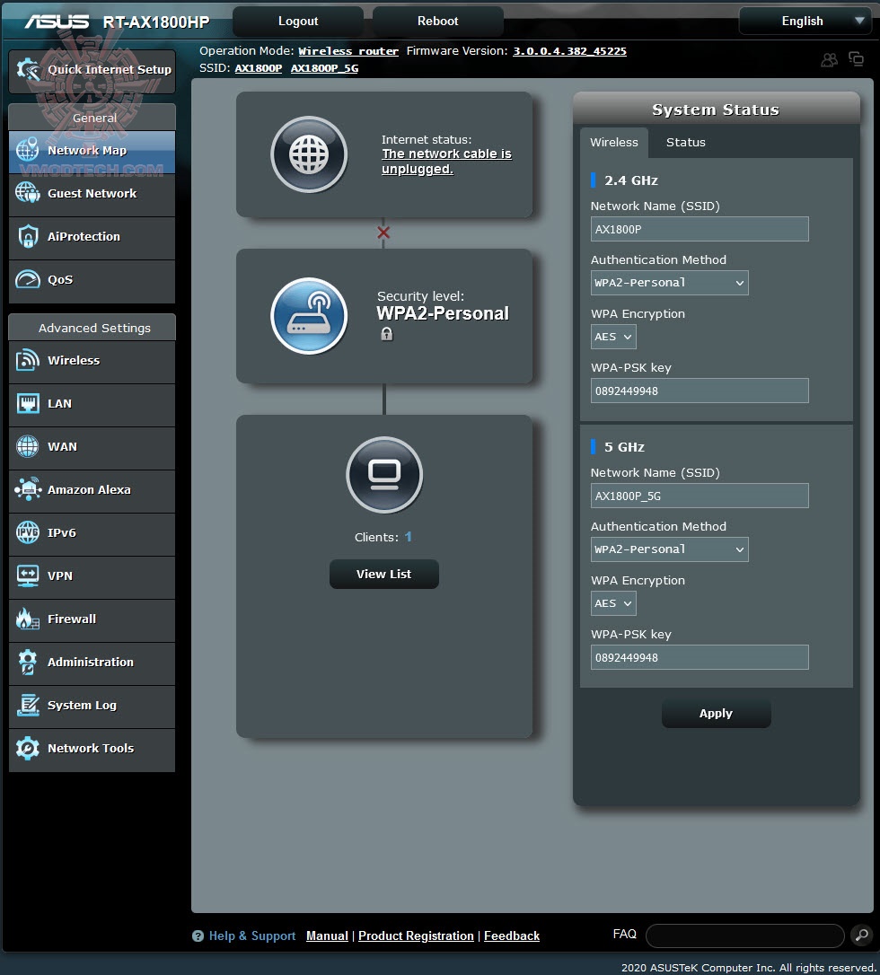Click the Amazon Alexa icon

[x=27, y=489]
